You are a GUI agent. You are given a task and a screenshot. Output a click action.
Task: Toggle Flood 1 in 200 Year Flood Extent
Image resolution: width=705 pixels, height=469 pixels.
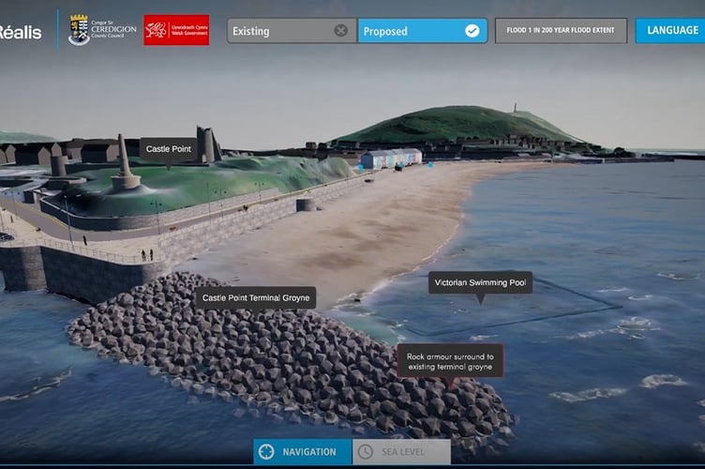point(561,31)
